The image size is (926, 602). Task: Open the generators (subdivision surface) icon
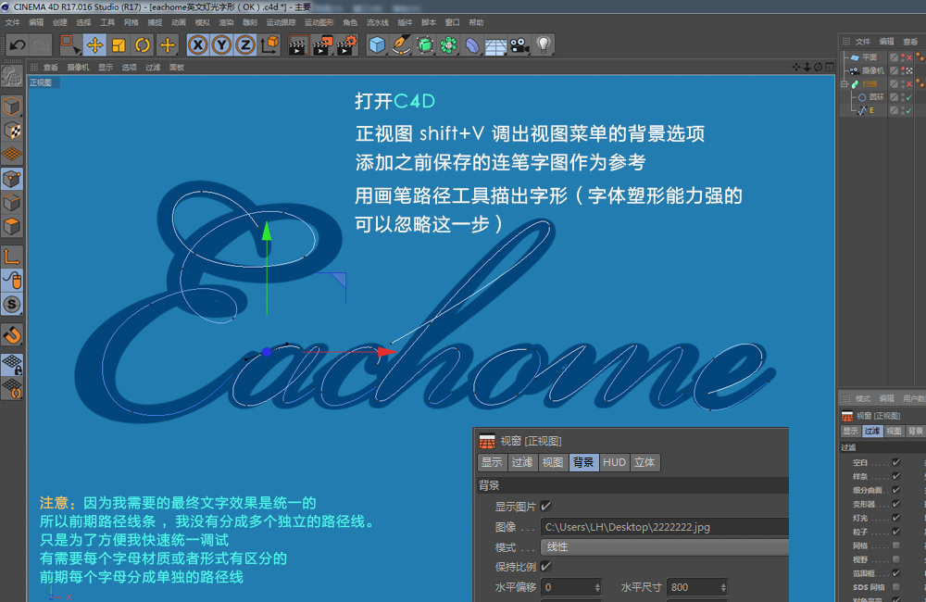pyautogui.click(x=425, y=44)
